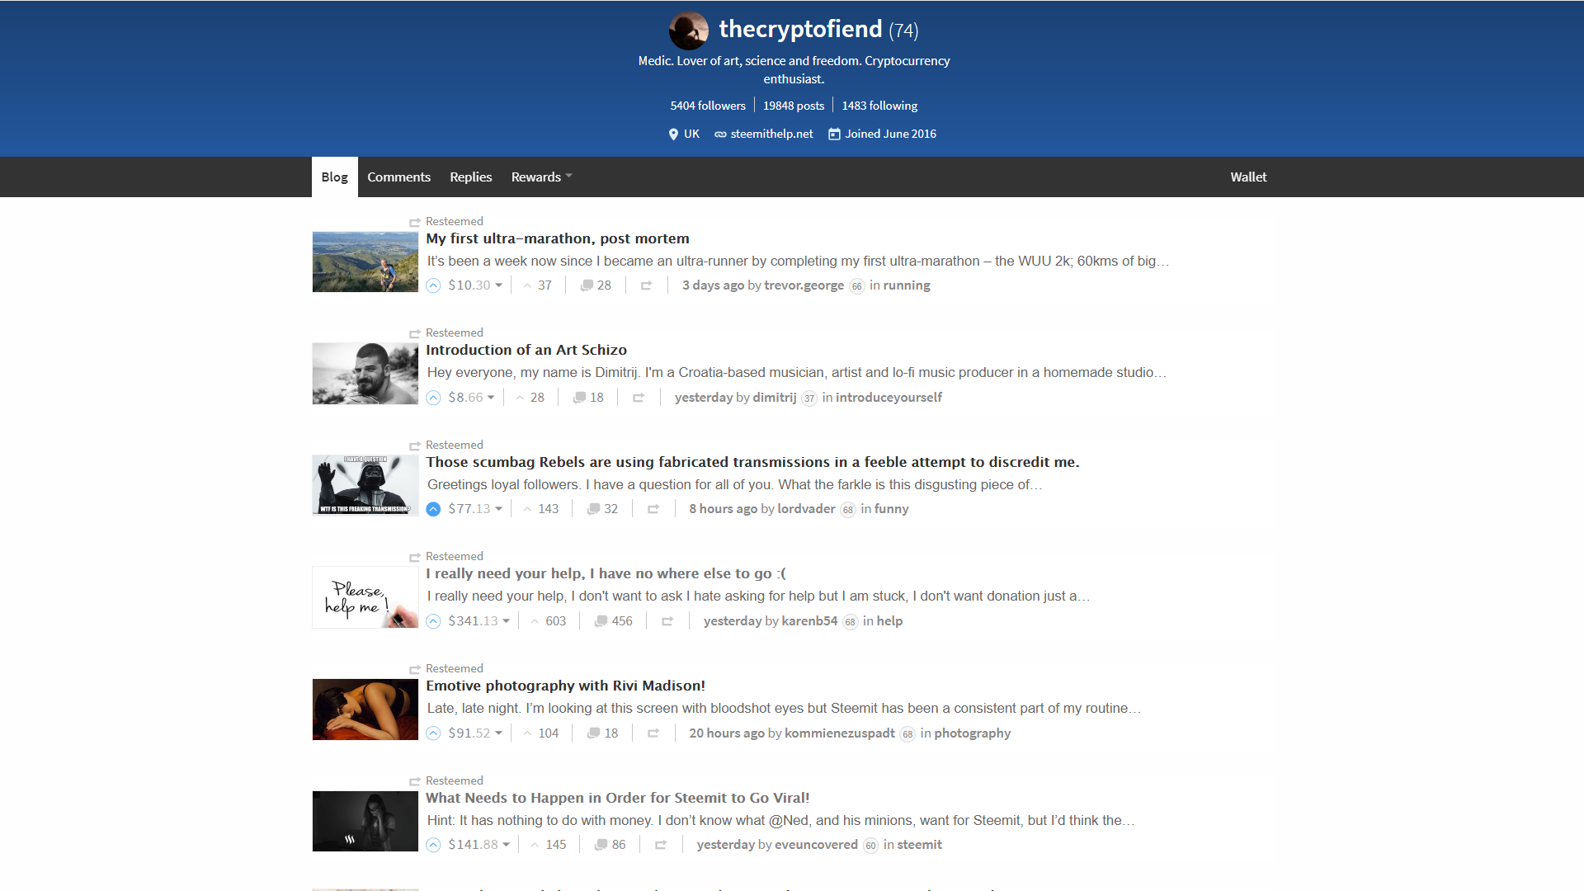The width and height of the screenshot is (1584, 891).
Task: Upvote the Emotive photography post
Action: [433, 733]
